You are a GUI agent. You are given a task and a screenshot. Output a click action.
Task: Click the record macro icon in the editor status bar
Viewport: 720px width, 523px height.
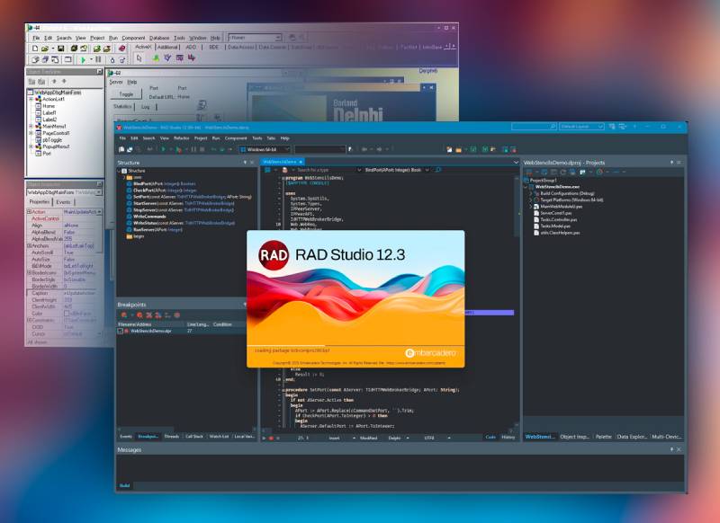pos(271,439)
